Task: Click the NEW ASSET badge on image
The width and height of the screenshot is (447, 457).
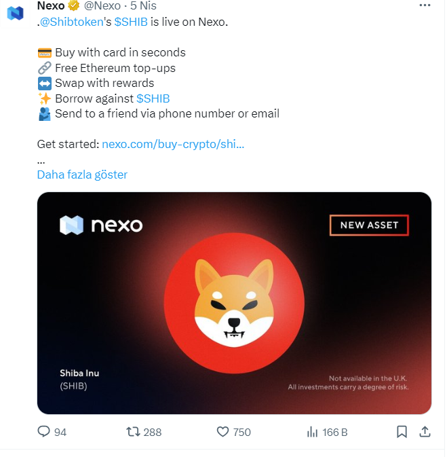Action: click(369, 225)
